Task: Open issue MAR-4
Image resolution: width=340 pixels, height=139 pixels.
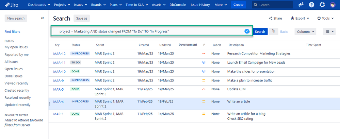Action: [x=59, y=102]
